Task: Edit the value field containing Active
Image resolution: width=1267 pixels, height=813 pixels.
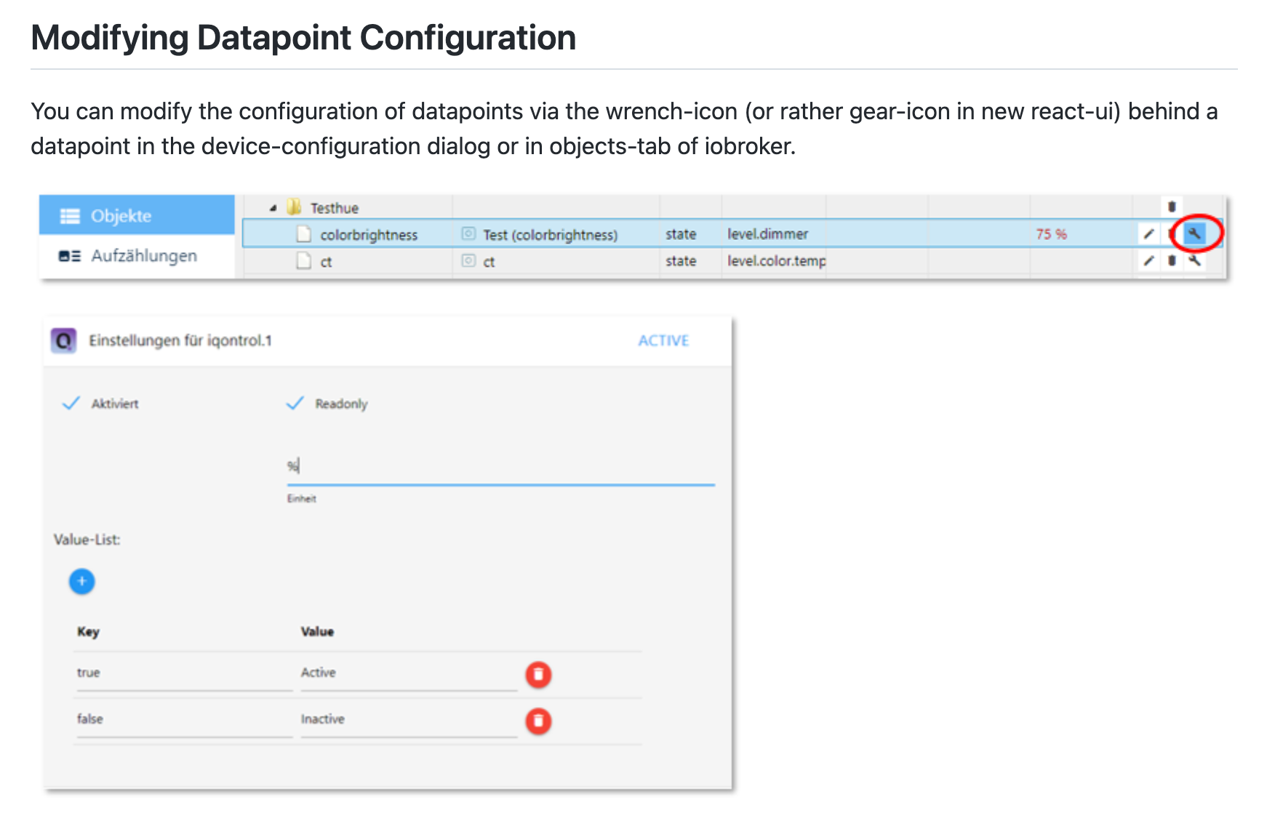Action: click(409, 673)
